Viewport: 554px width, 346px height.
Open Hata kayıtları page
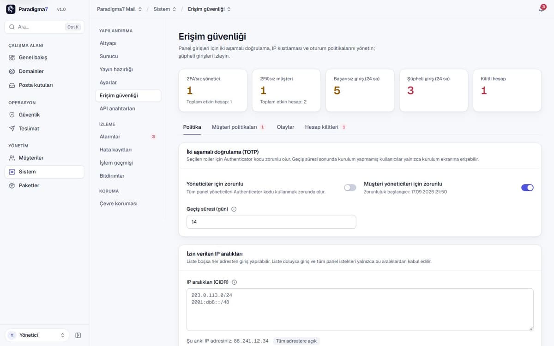(x=128, y=149)
